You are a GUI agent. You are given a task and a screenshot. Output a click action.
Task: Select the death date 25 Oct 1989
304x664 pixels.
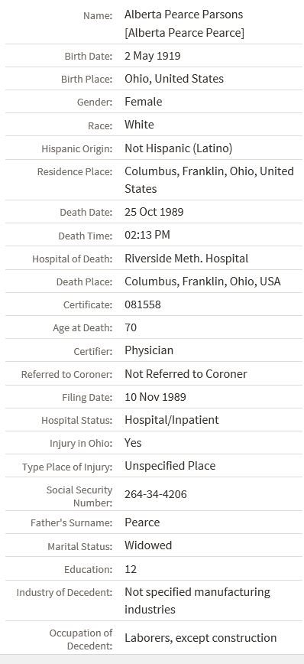pos(154,212)
